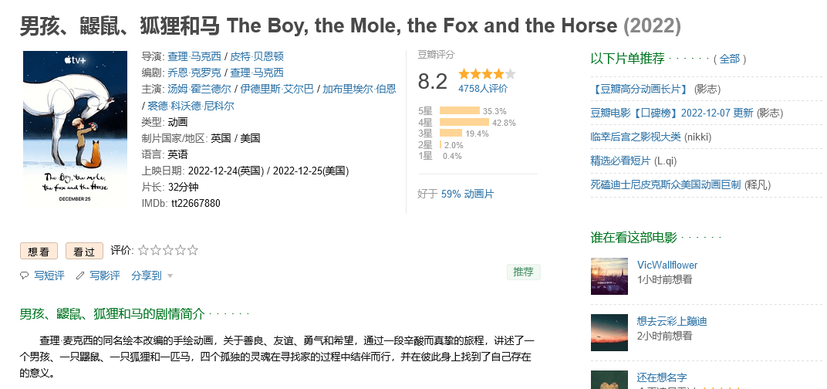
Task: Open 精选必看短片 list link
Action: pyautogui.click(x=621, y=161)
